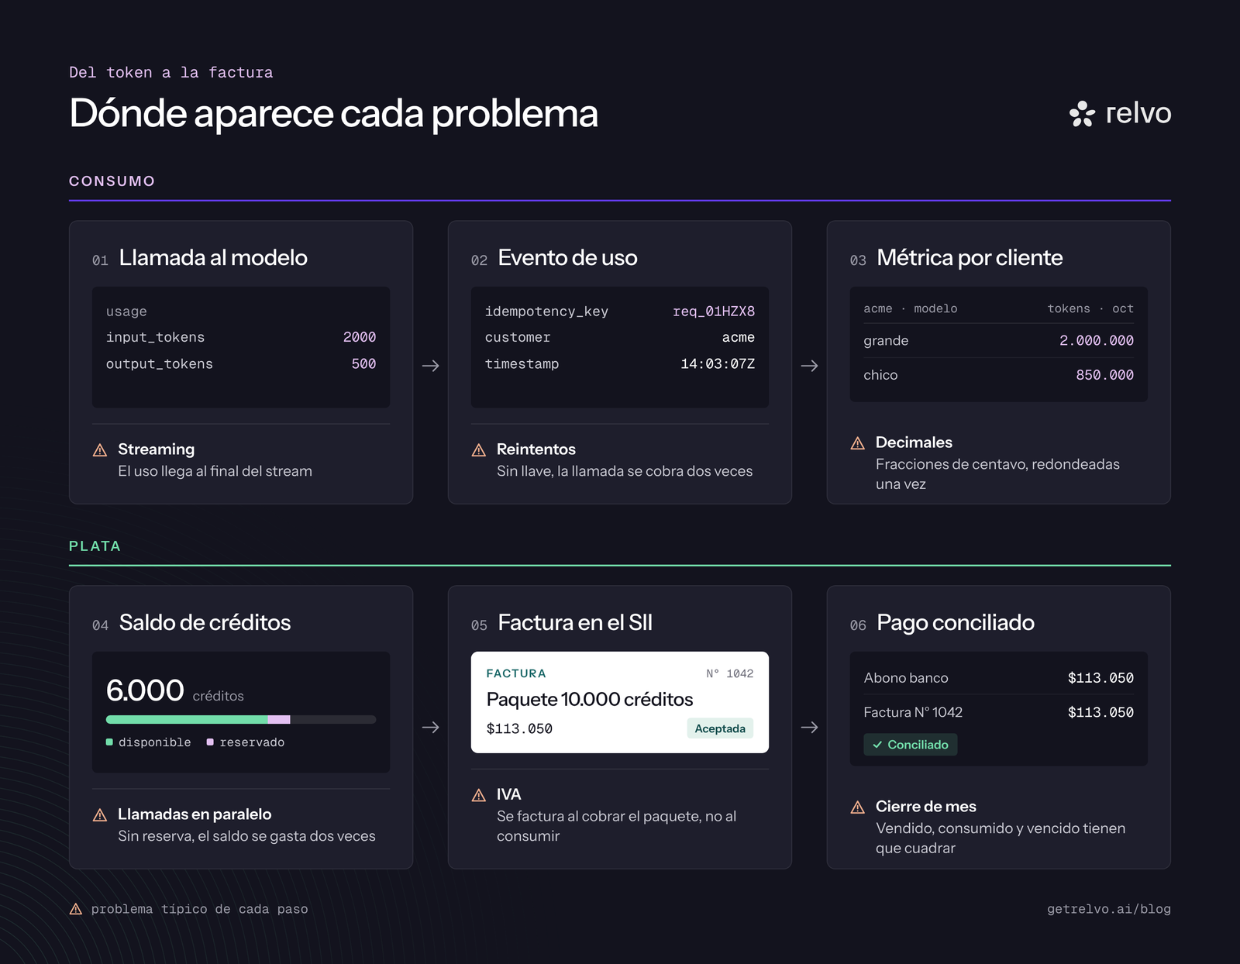
Task: Click the Saldo de créditos card title
Action: point(205,623)
